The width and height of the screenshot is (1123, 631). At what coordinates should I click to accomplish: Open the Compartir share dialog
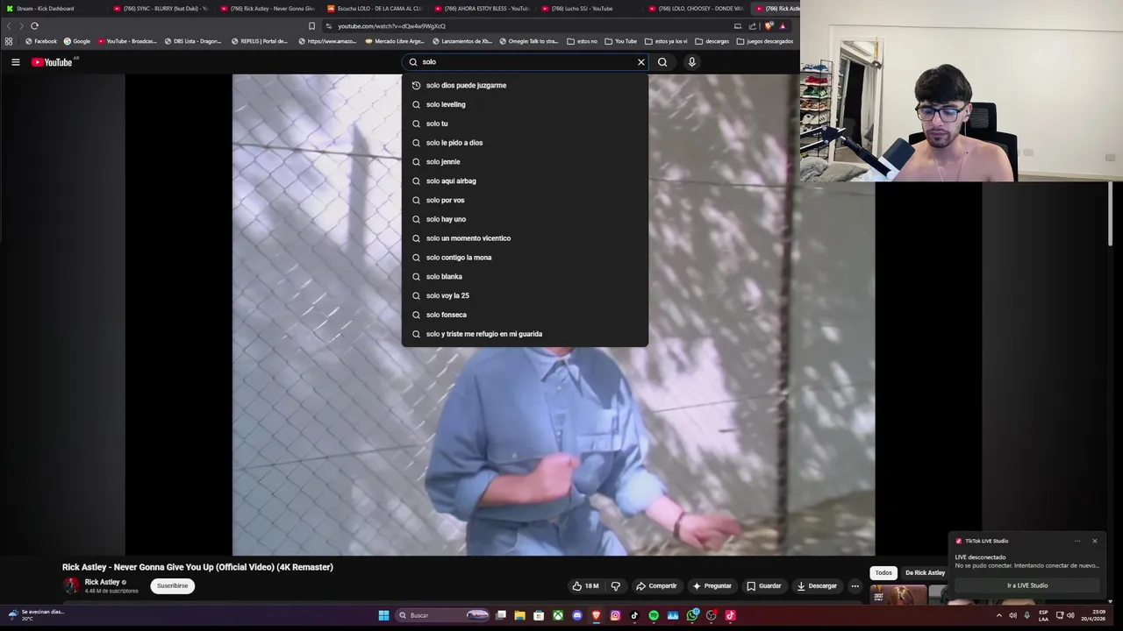pyautogui.click(x=656, y=586)
